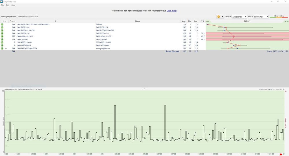Image resolution: width=289 pixels, height=156 pixels.
Task: Click the 100ms 200ms latency color scale
Action: point(279,16)
